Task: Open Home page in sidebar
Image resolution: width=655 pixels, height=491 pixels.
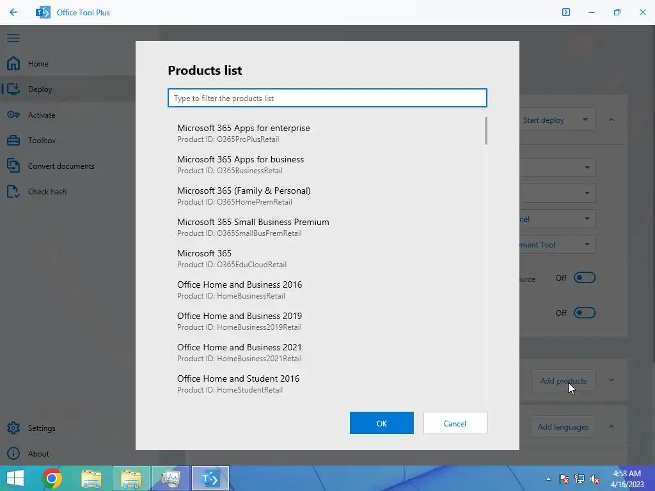Action: tap(38, 64)
